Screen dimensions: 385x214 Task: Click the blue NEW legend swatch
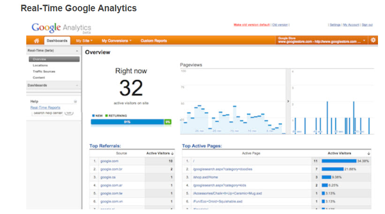pos(93,115)
